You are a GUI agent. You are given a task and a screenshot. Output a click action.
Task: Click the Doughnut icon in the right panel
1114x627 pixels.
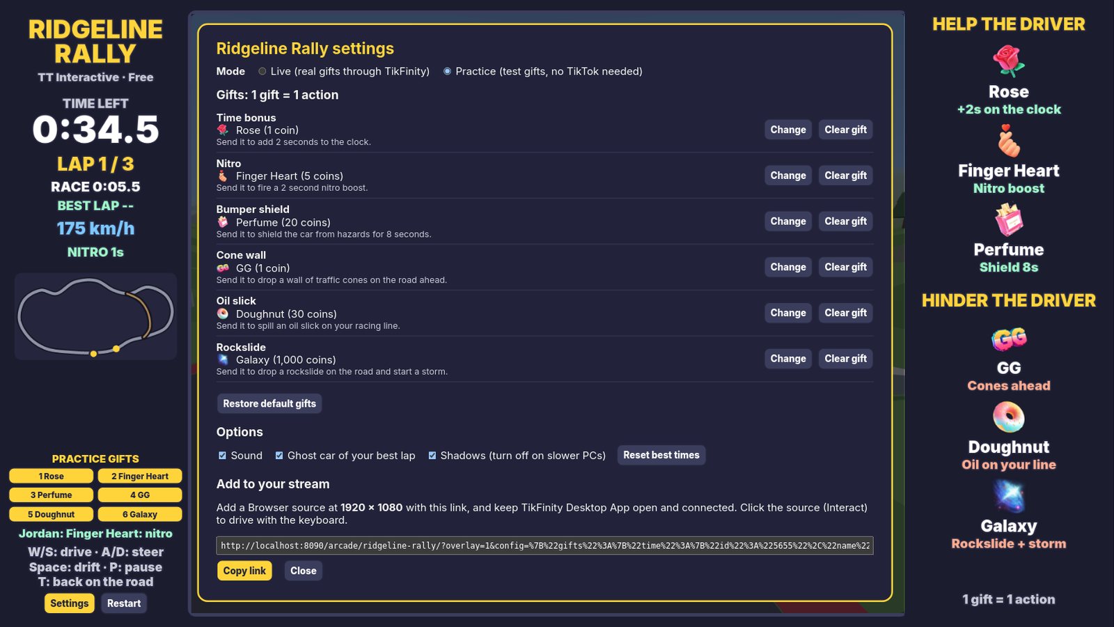(x=1008, y=417)
